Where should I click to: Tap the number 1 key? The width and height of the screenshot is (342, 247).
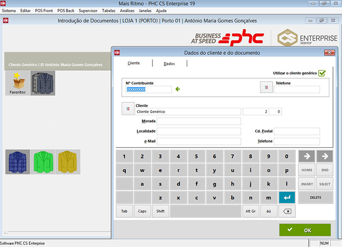tap(124, 156)
